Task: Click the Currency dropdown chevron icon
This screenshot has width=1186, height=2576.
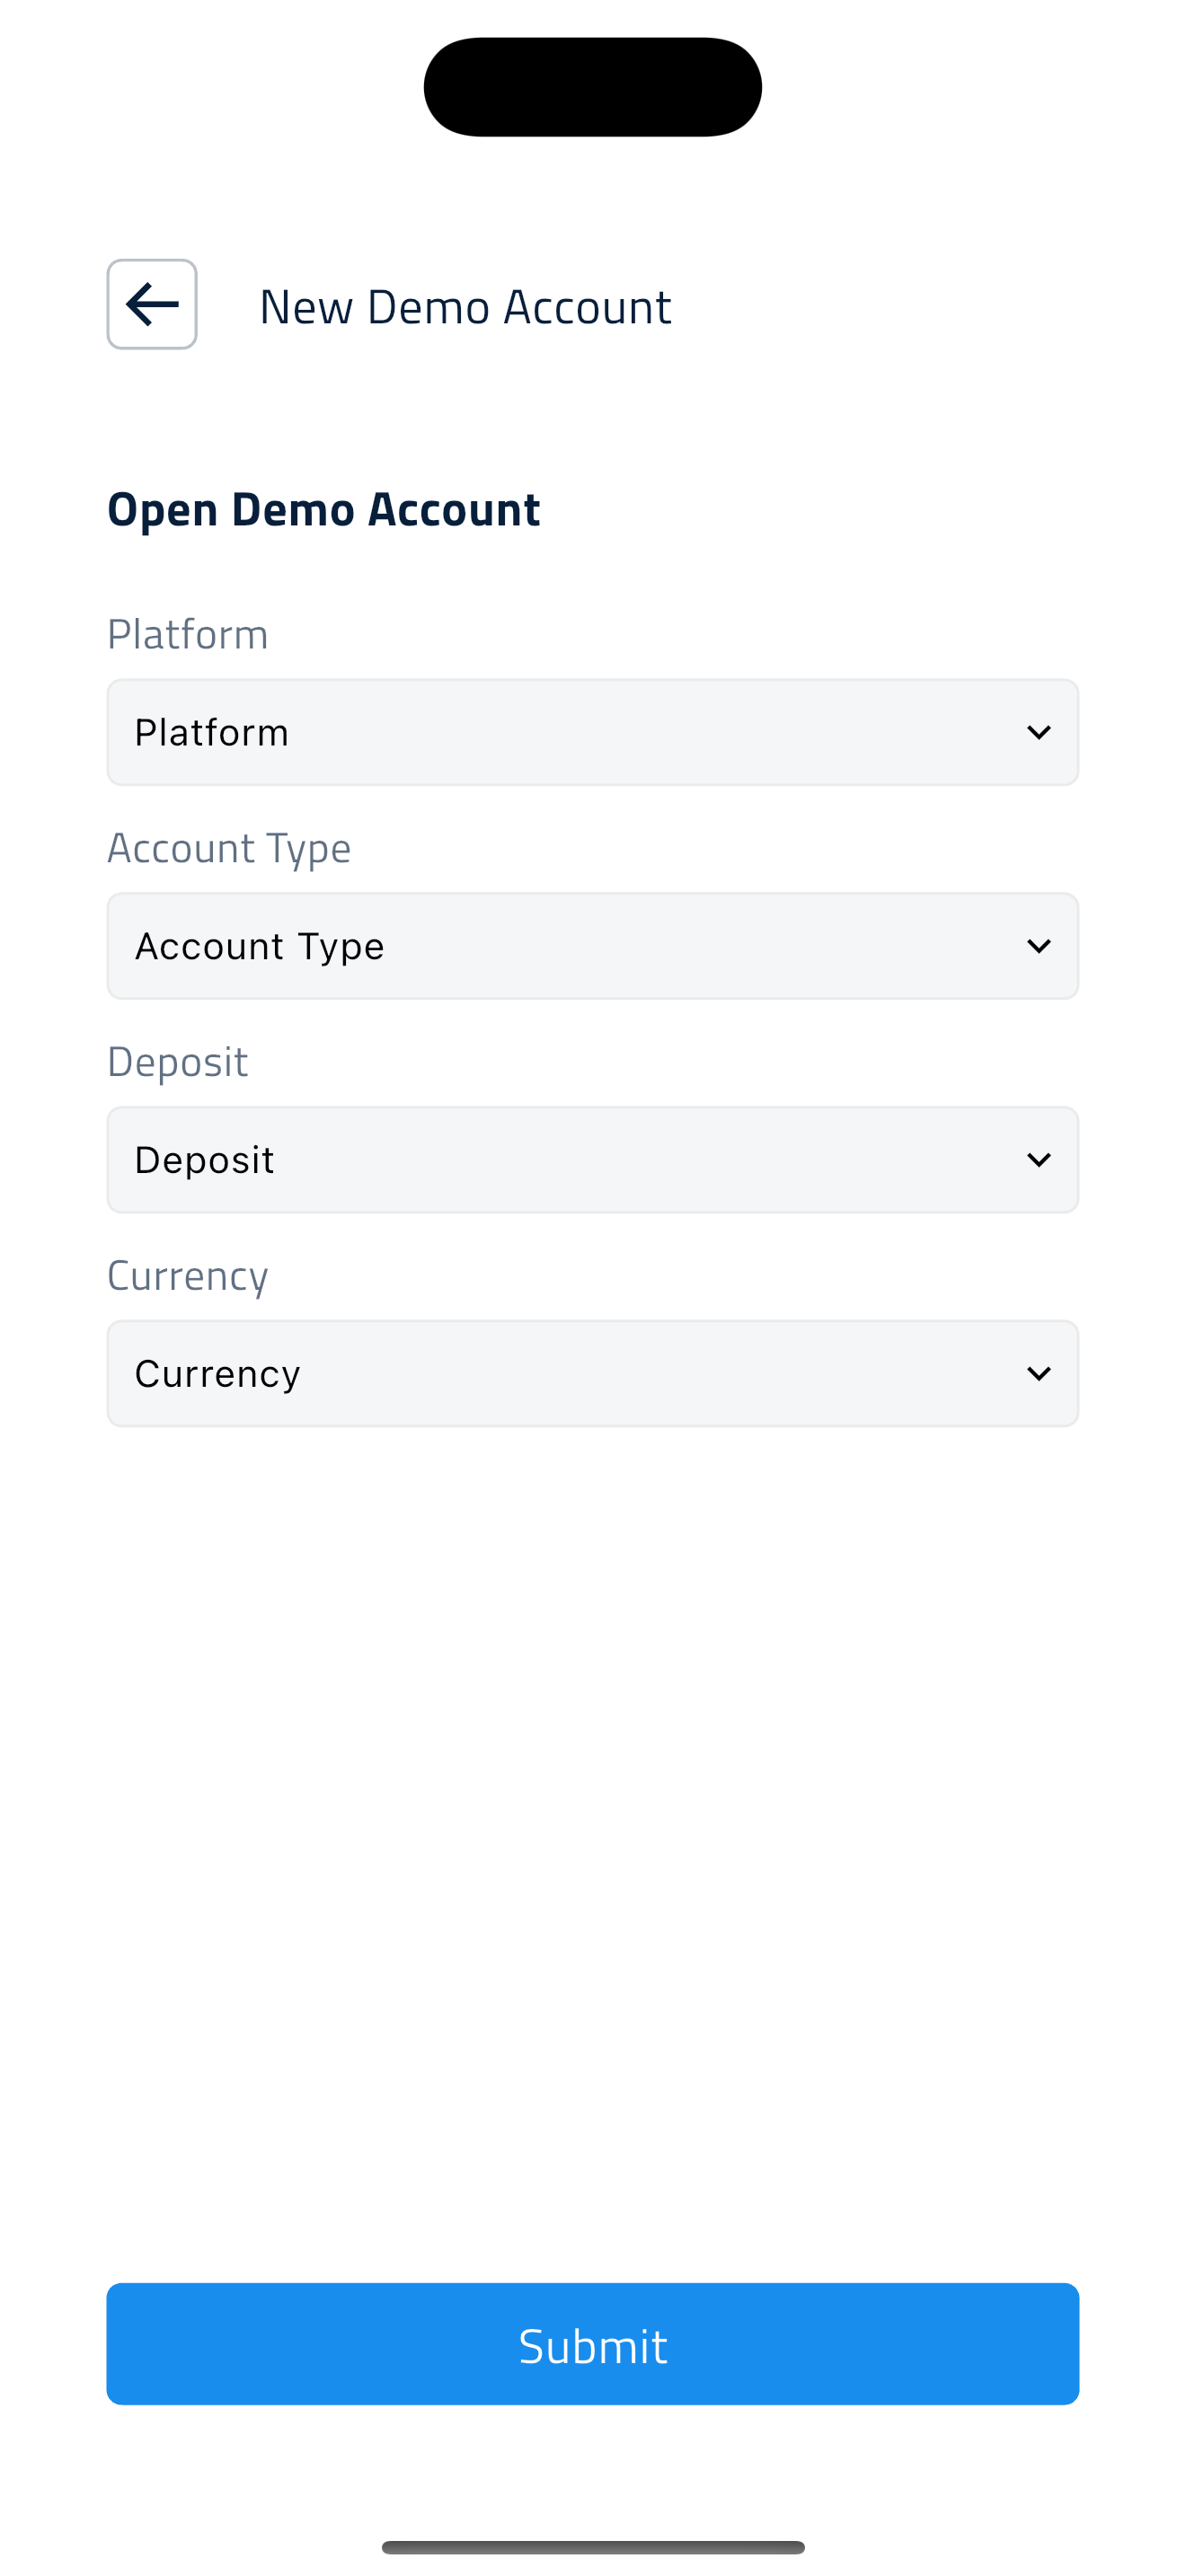Action: [1039, 1374]
